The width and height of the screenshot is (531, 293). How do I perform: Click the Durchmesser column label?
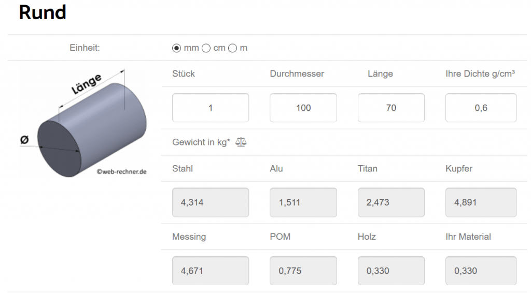pyautogui.click(x=297, y=74)
